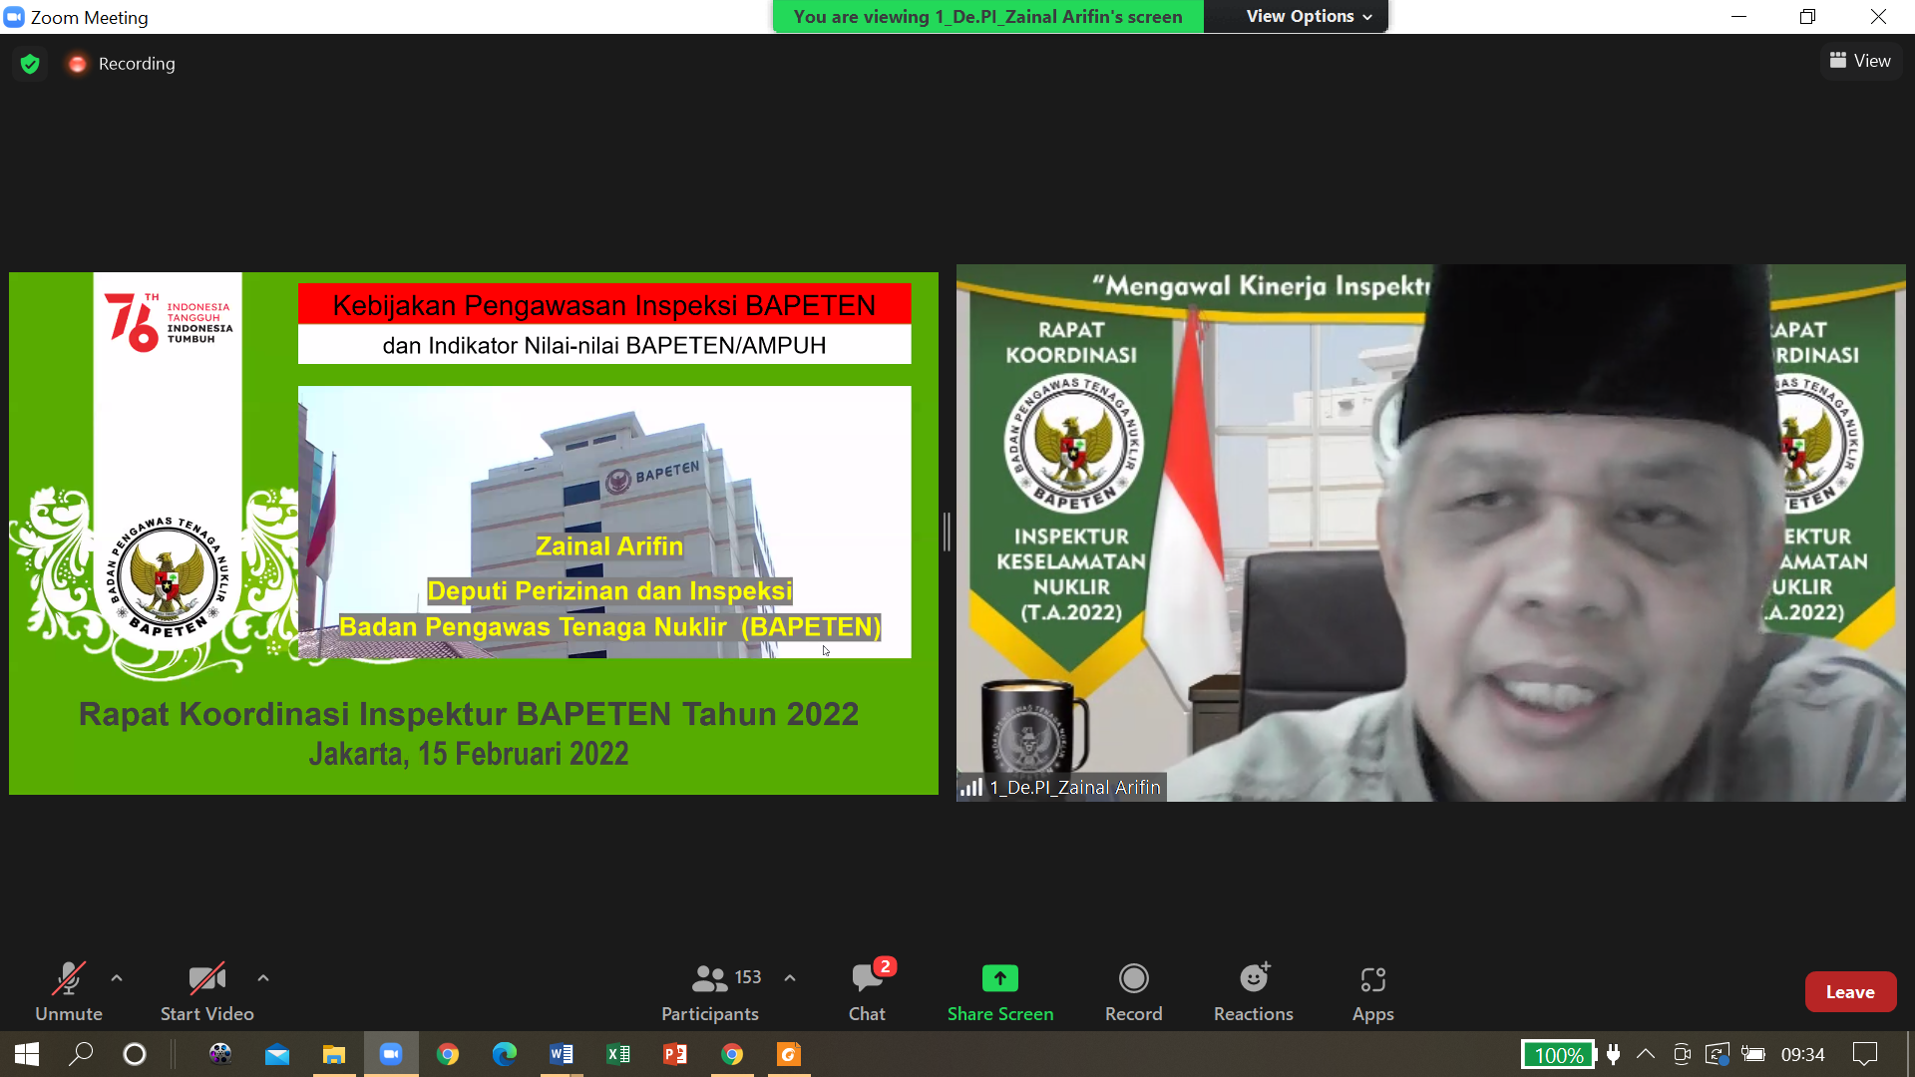Image resolution: width=1915 pixels, height=1077 pixels.
Task: Open the Mail app in the taskbar
Action: (x=277, y=1054)
